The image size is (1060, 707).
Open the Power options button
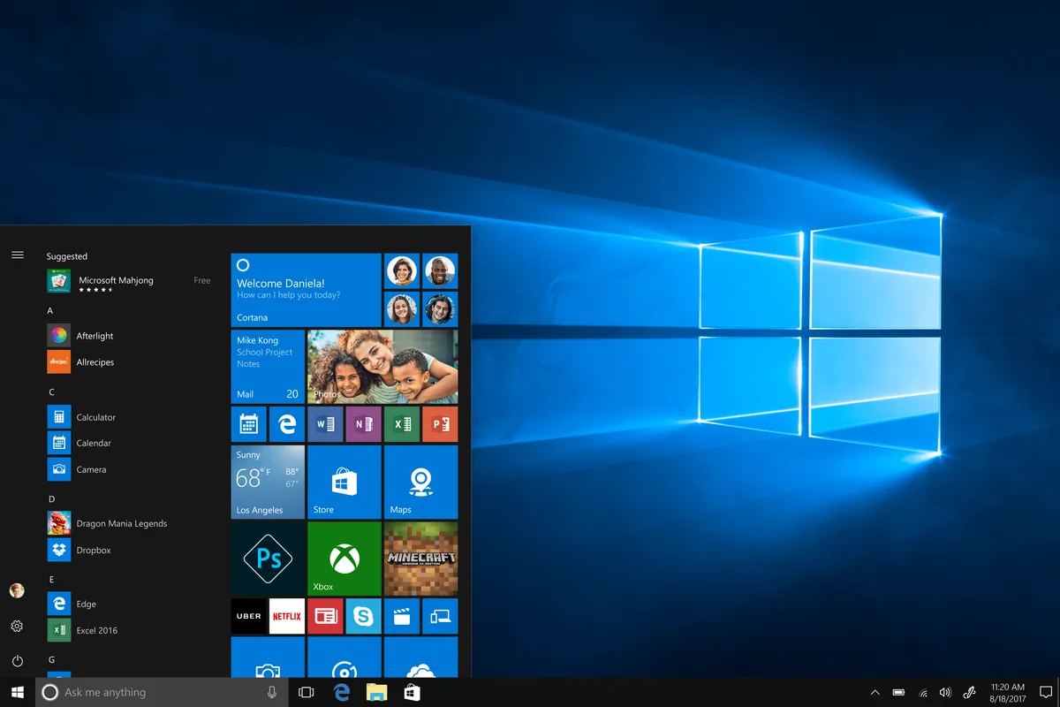click(17, 661)
